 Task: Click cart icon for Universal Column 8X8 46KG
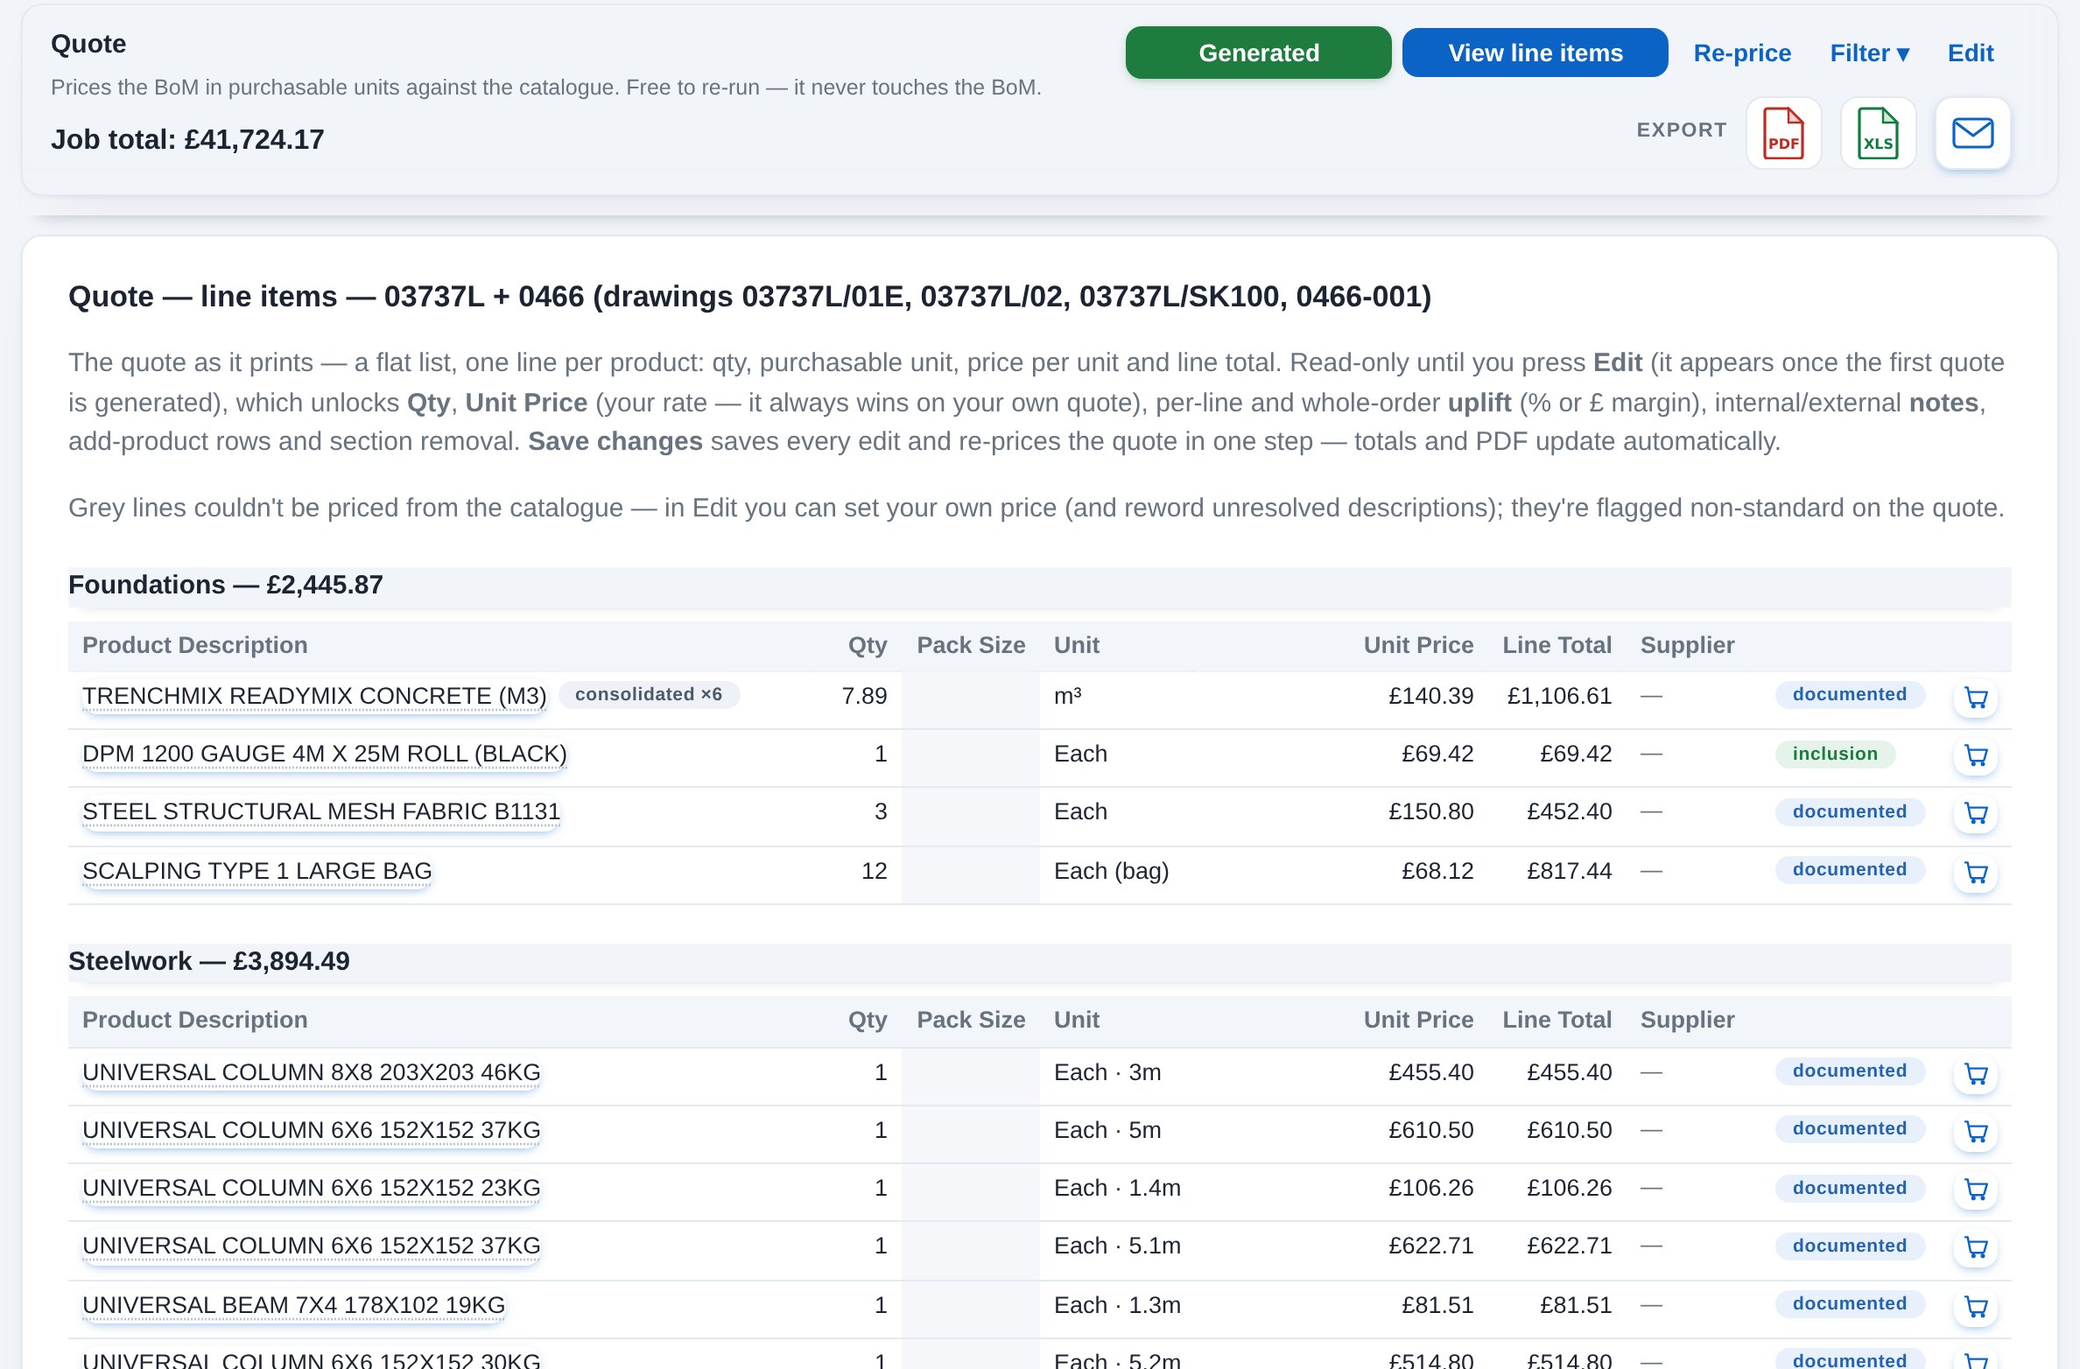point(1976,1074)
